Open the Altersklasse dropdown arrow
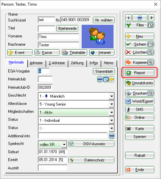 [112, 104]
